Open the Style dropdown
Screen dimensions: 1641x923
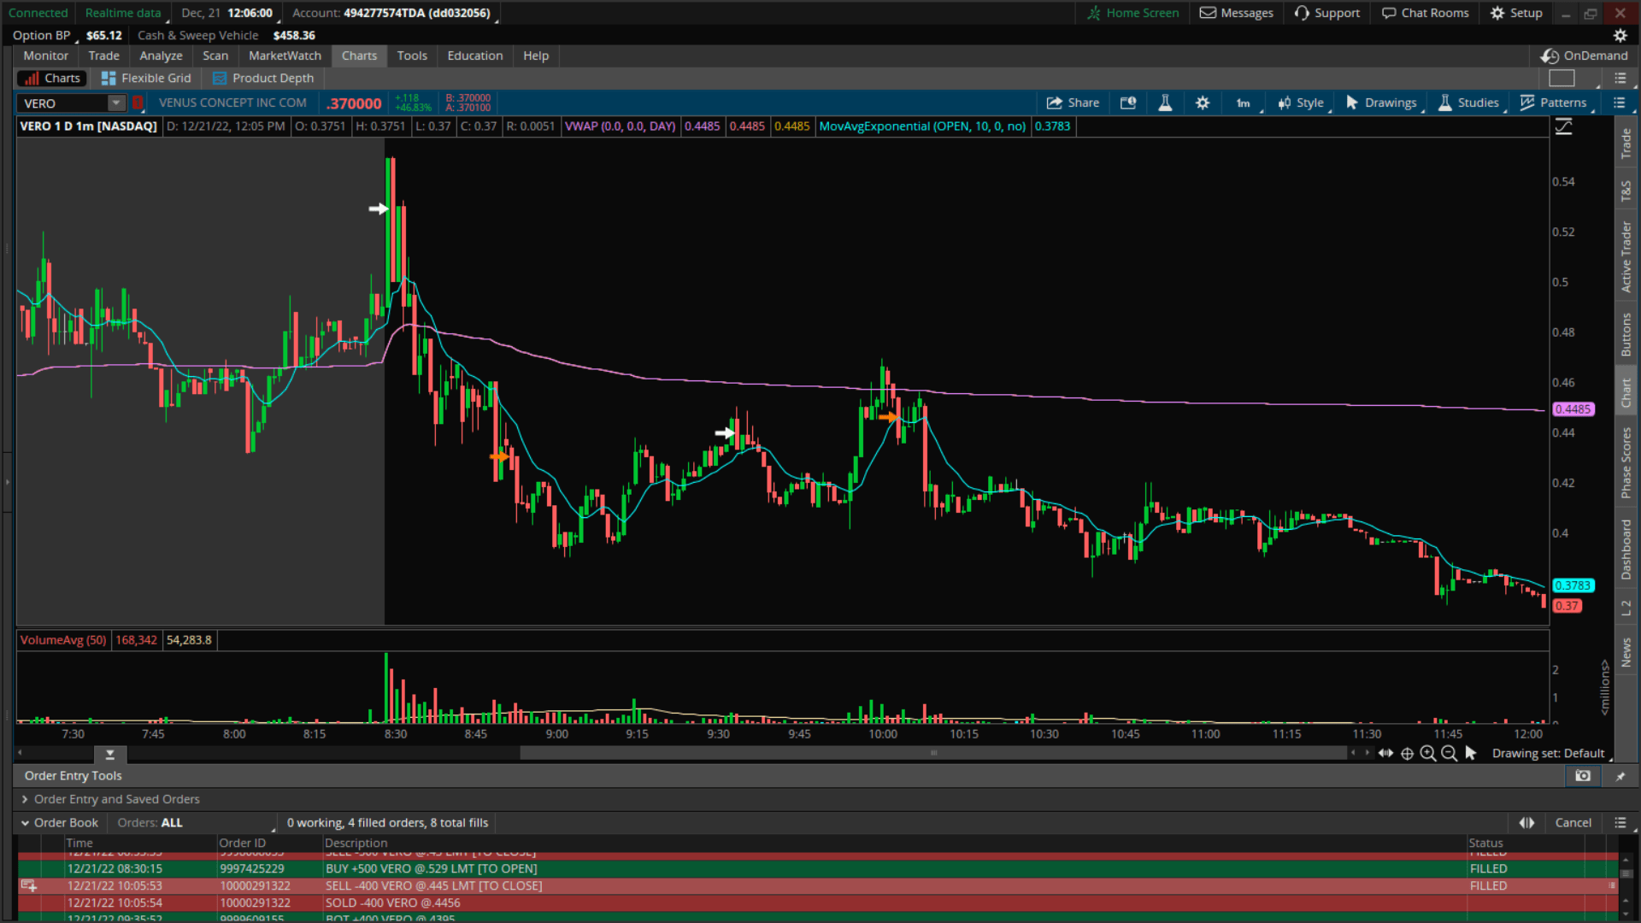(1301, 103)
